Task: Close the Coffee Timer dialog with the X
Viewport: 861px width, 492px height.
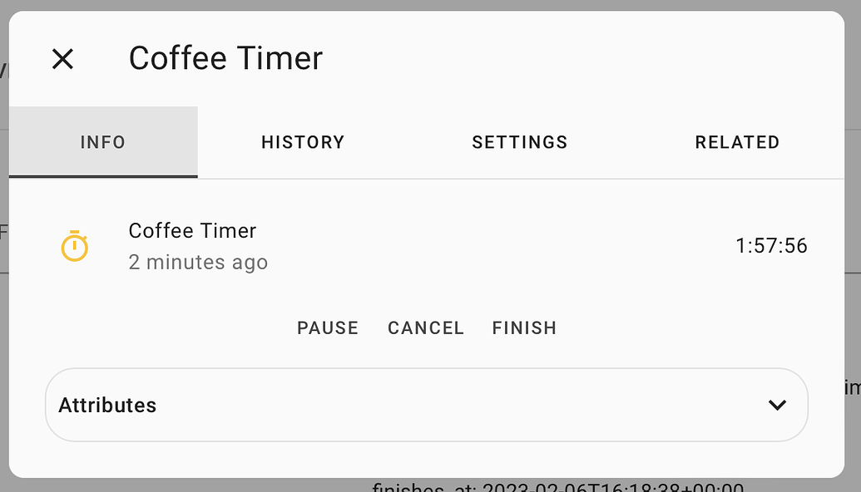Action: tap(62, 59)
